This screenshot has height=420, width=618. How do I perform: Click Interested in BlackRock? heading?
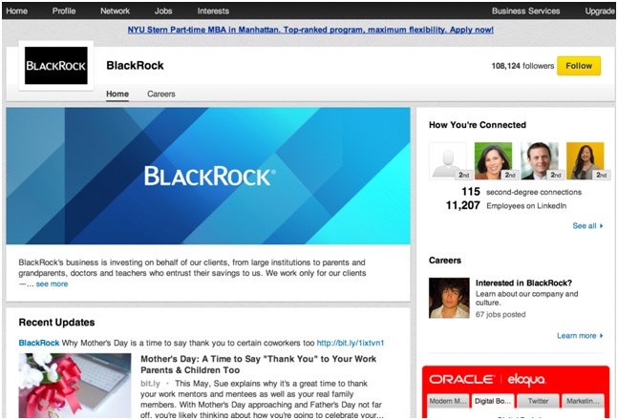pos(523,283)
